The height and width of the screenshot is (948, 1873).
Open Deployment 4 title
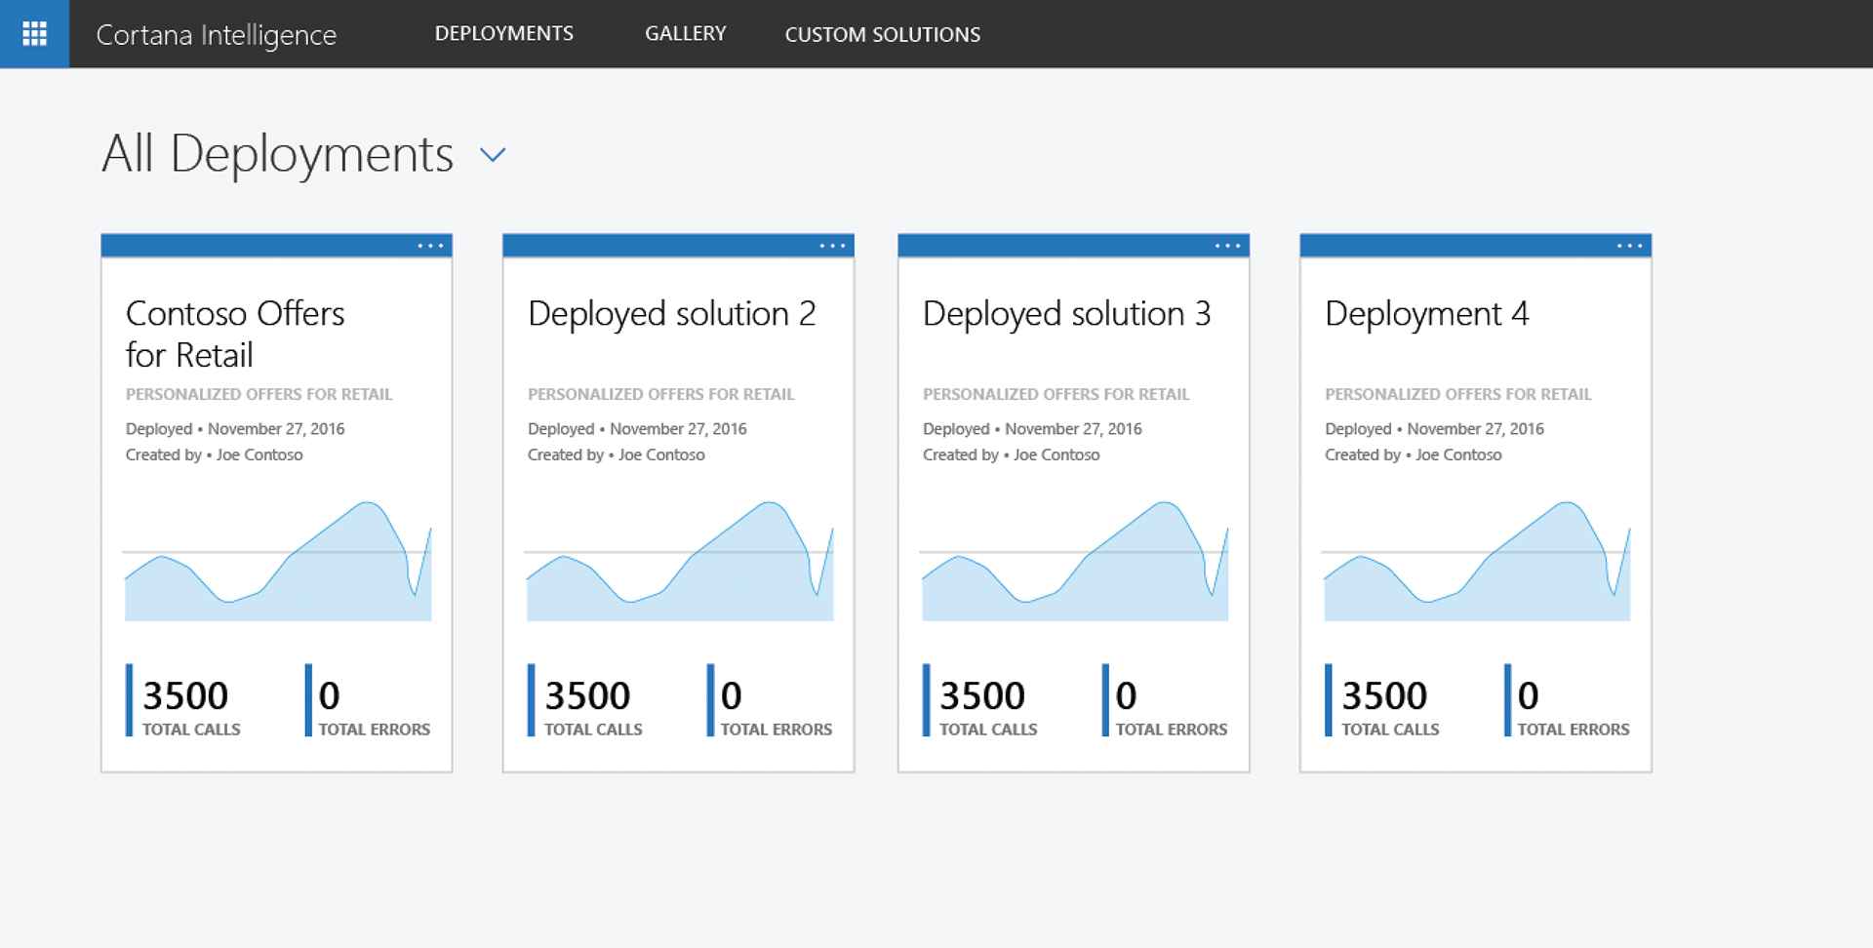click(1426, 314)
